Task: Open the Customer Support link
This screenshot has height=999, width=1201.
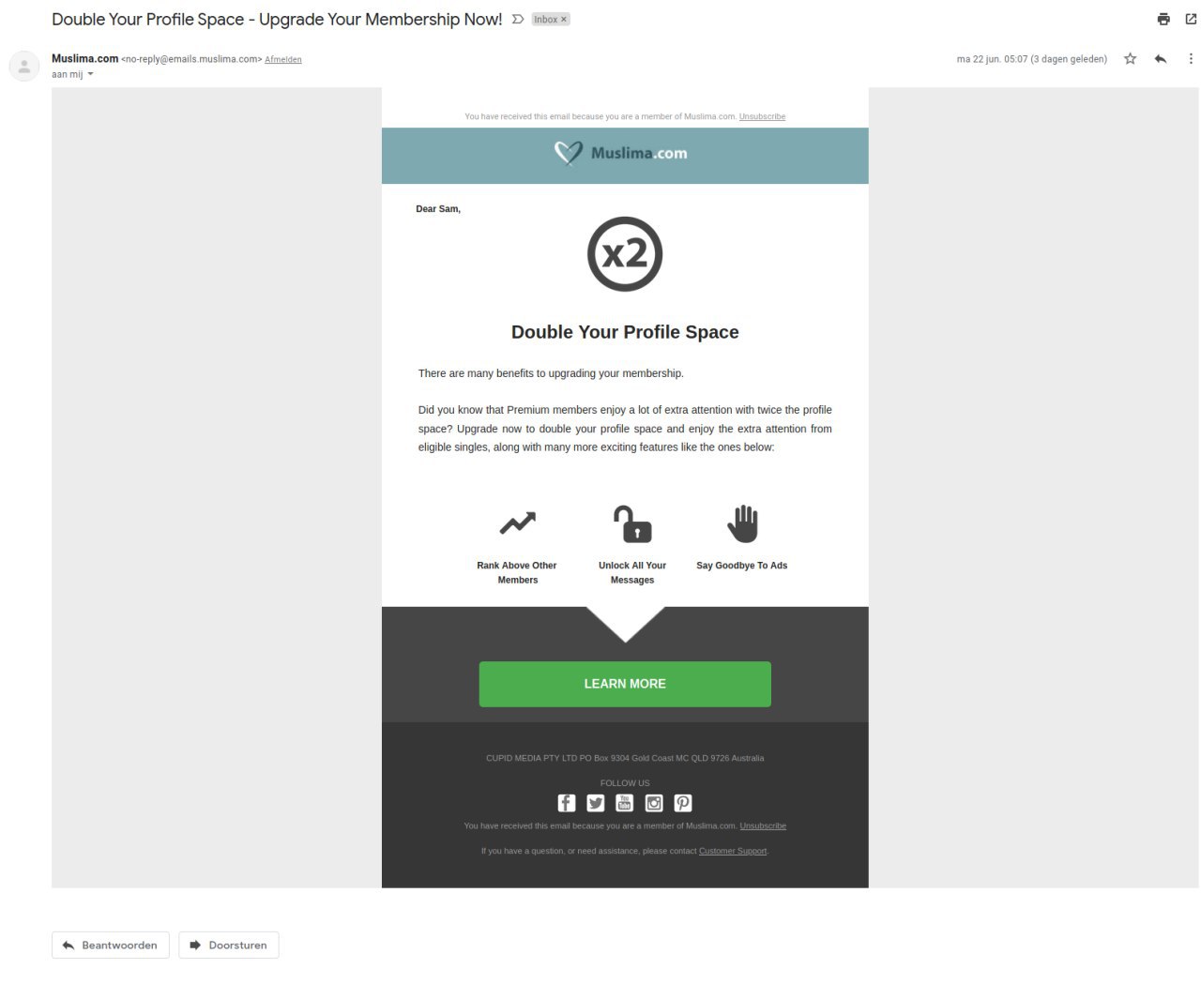Action: click(x=733, y=851)
